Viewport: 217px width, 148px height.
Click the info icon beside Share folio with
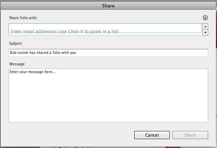click(205, 18)
